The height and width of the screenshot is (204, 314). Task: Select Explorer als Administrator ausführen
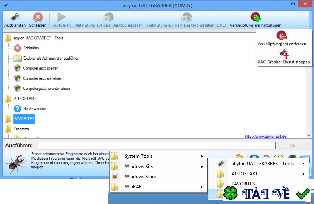[51, 58]
